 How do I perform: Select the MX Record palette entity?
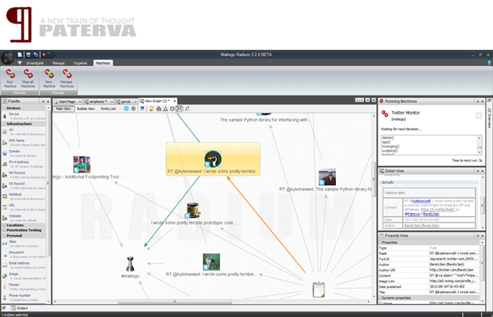24,175
